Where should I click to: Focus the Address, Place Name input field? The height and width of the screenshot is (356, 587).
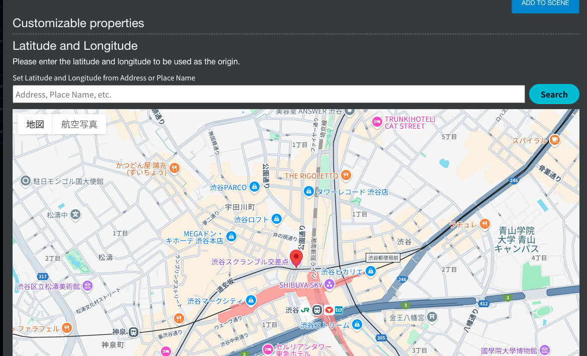click(269, 95)
